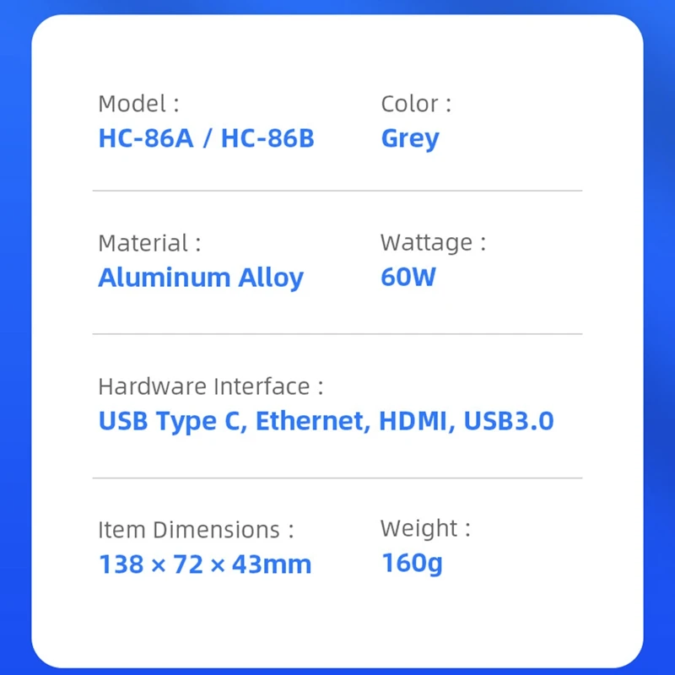Click the divider line below Material row
The width and height of the screenshot is (675, 675).
pyautogui.click(x=337, y=333)
